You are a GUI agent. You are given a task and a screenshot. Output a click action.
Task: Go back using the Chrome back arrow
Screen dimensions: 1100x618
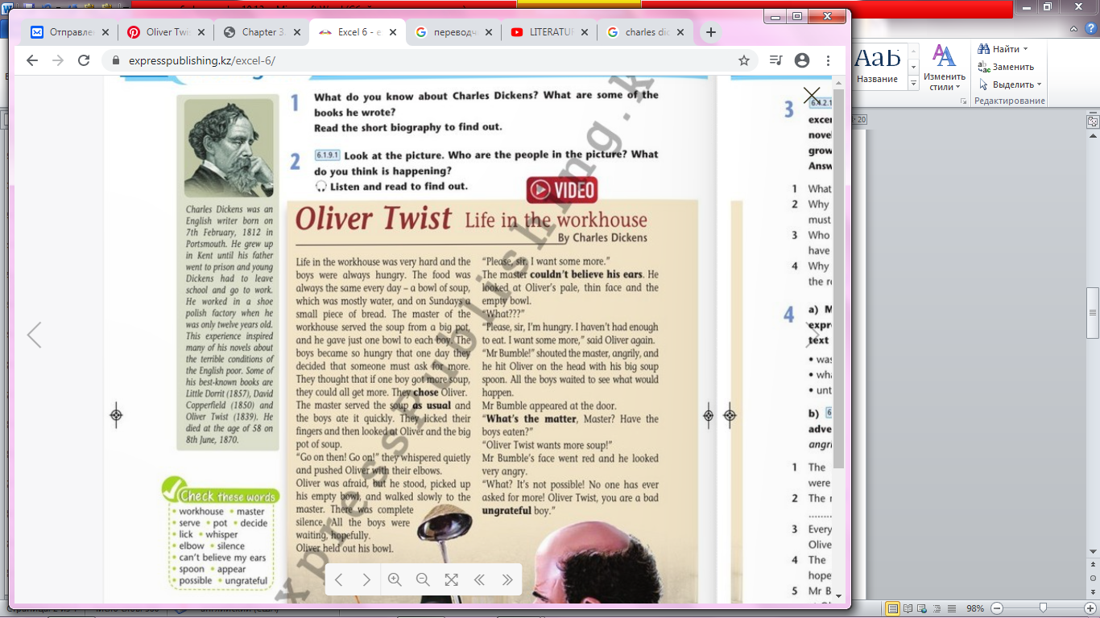point(32,60)
